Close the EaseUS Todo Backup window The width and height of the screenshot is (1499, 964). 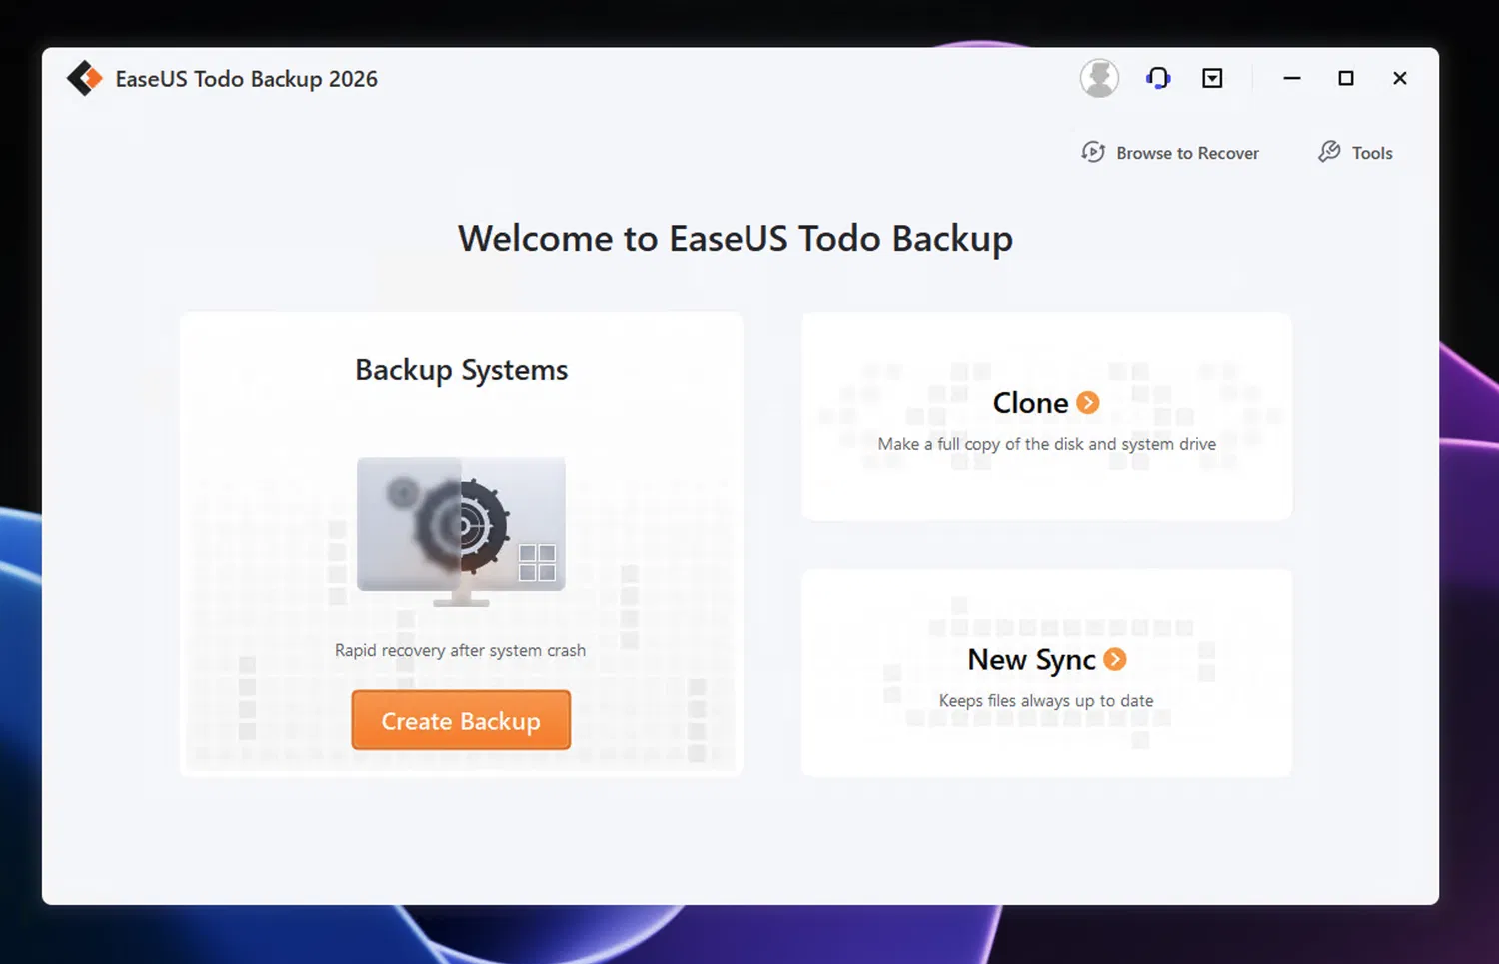[1400, 78]
